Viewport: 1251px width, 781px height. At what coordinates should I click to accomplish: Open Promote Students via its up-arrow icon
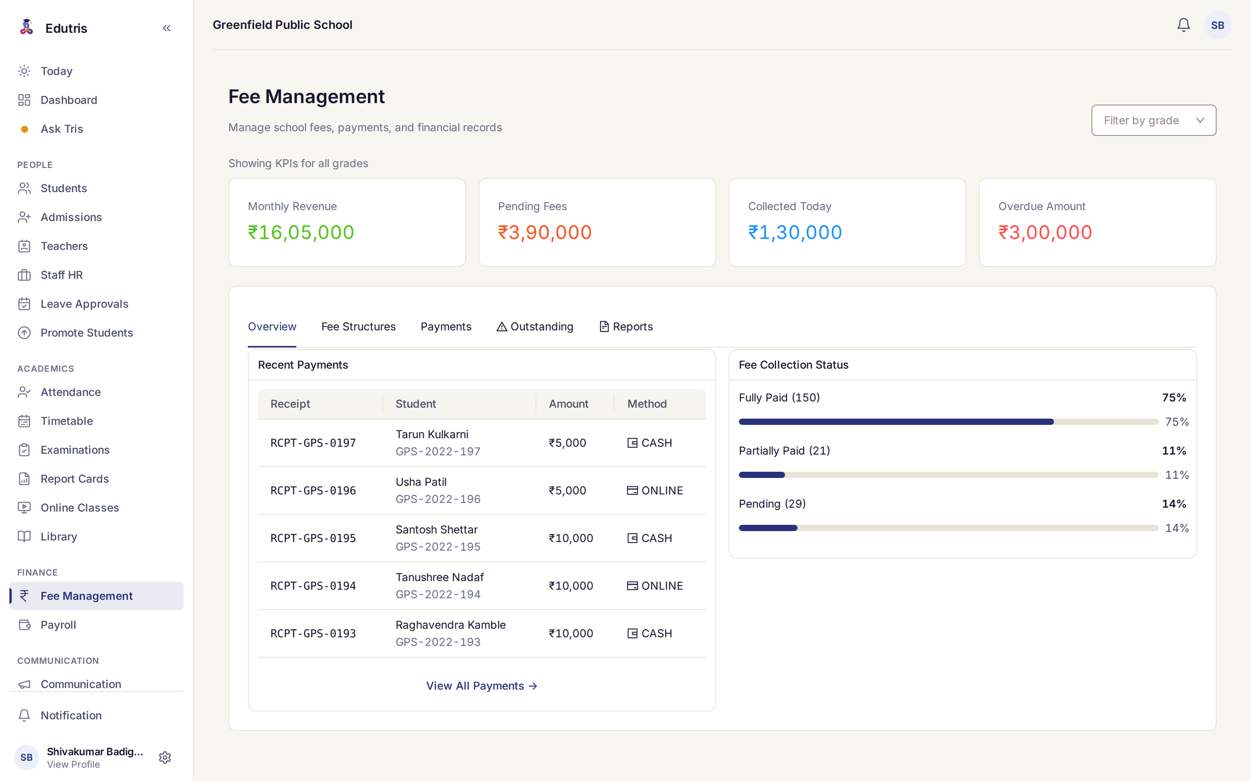pos(24,333)
